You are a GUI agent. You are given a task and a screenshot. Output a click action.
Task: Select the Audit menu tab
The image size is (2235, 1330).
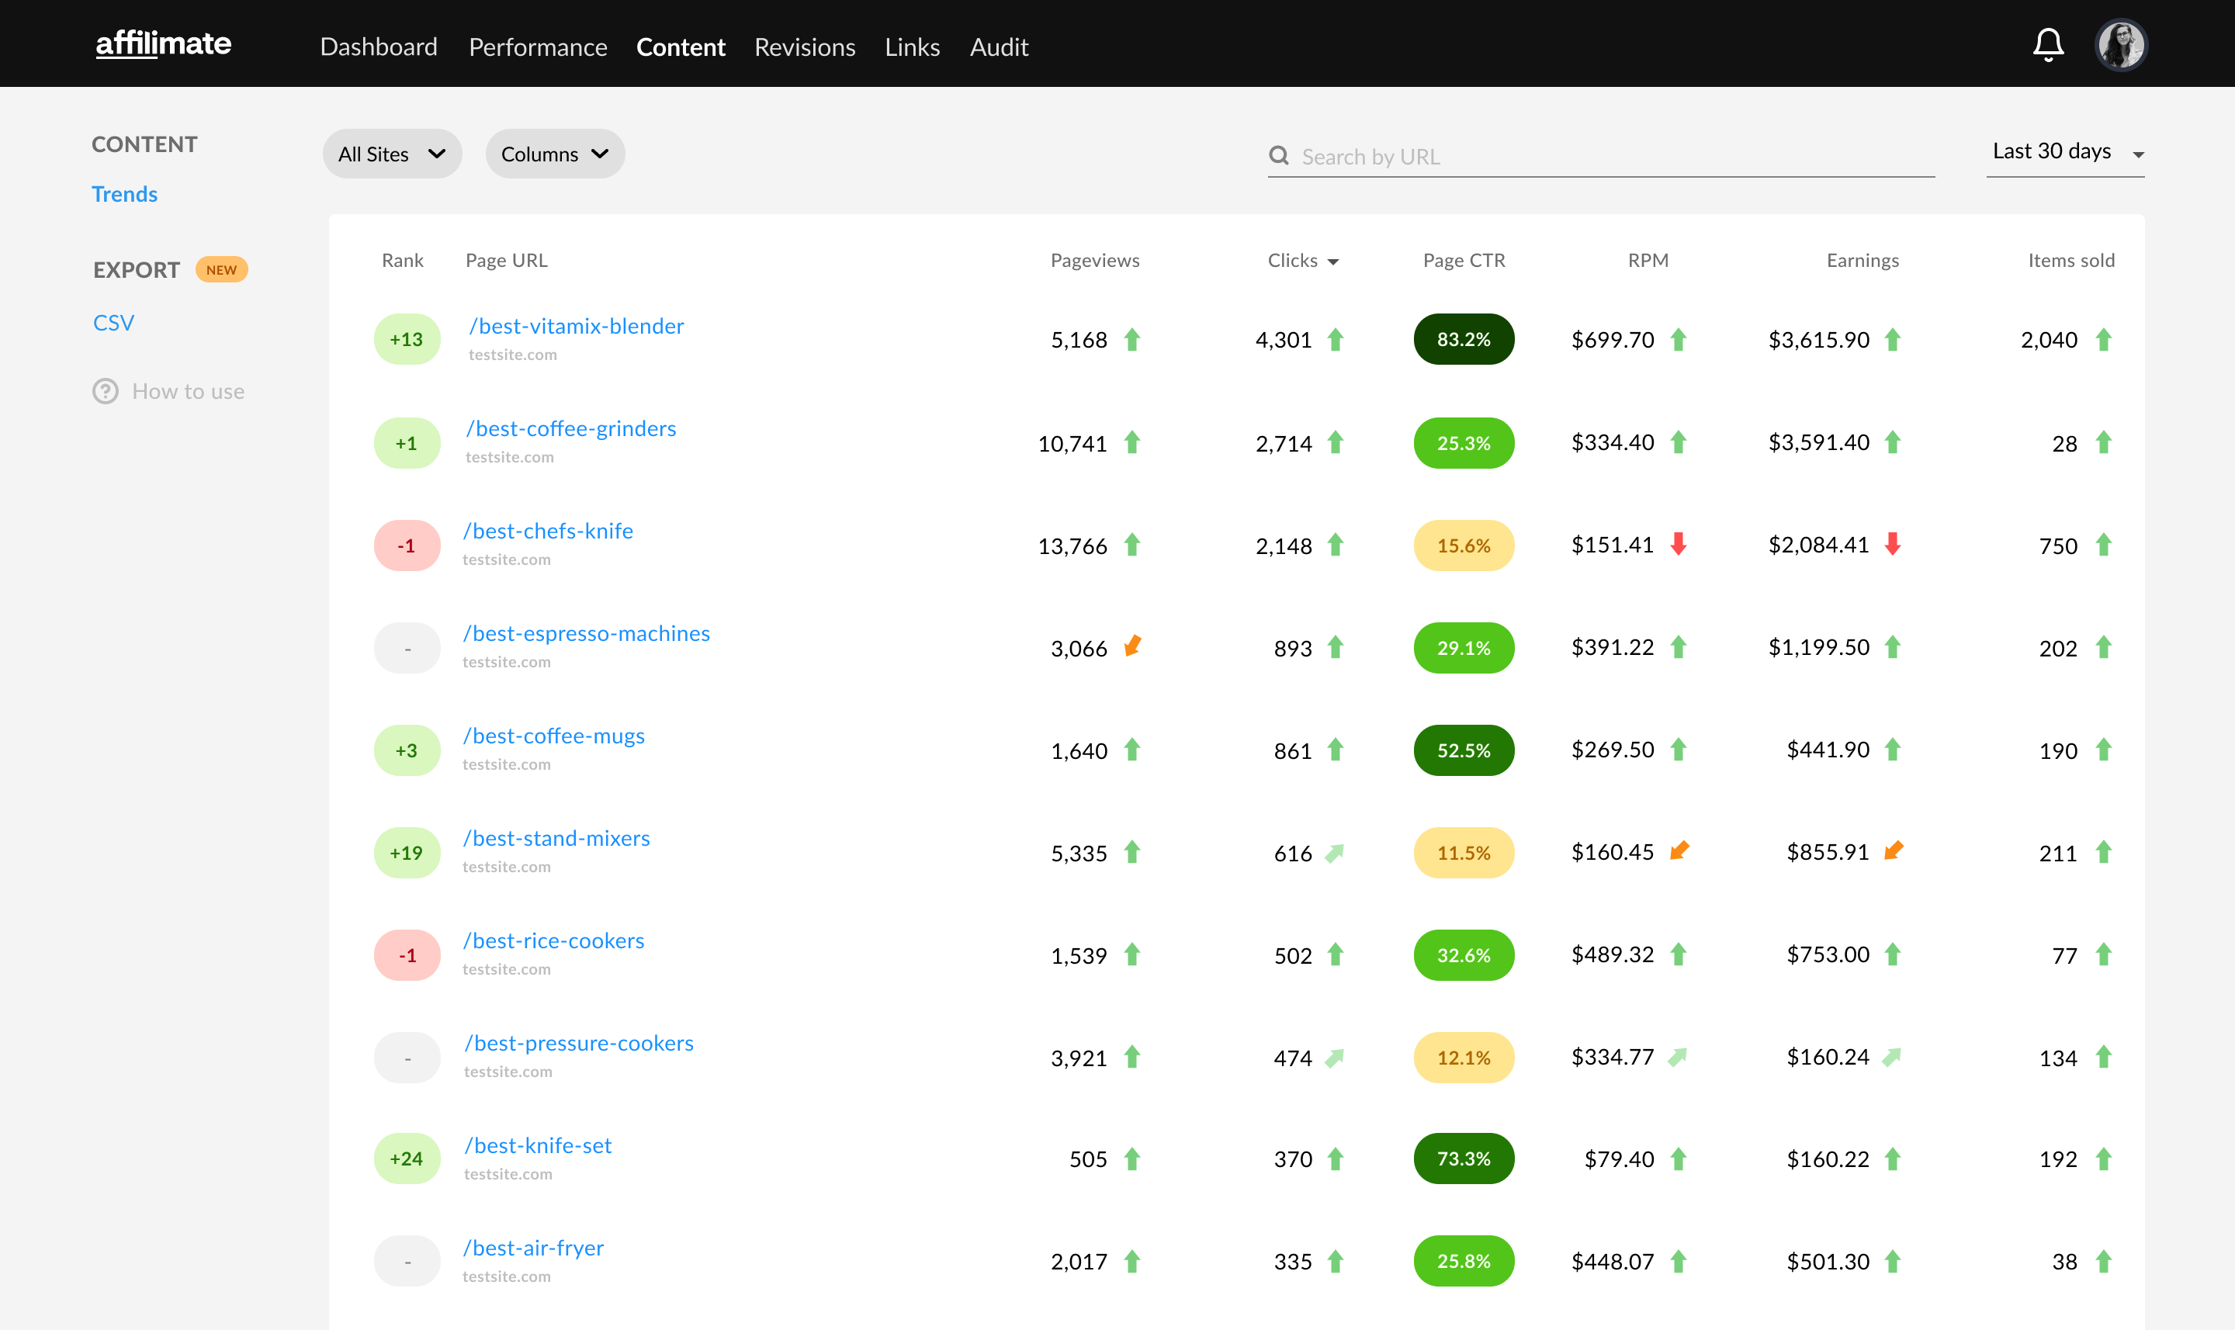point(997,46)
